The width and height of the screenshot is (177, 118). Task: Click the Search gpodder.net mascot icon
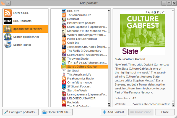pos(8,37)
